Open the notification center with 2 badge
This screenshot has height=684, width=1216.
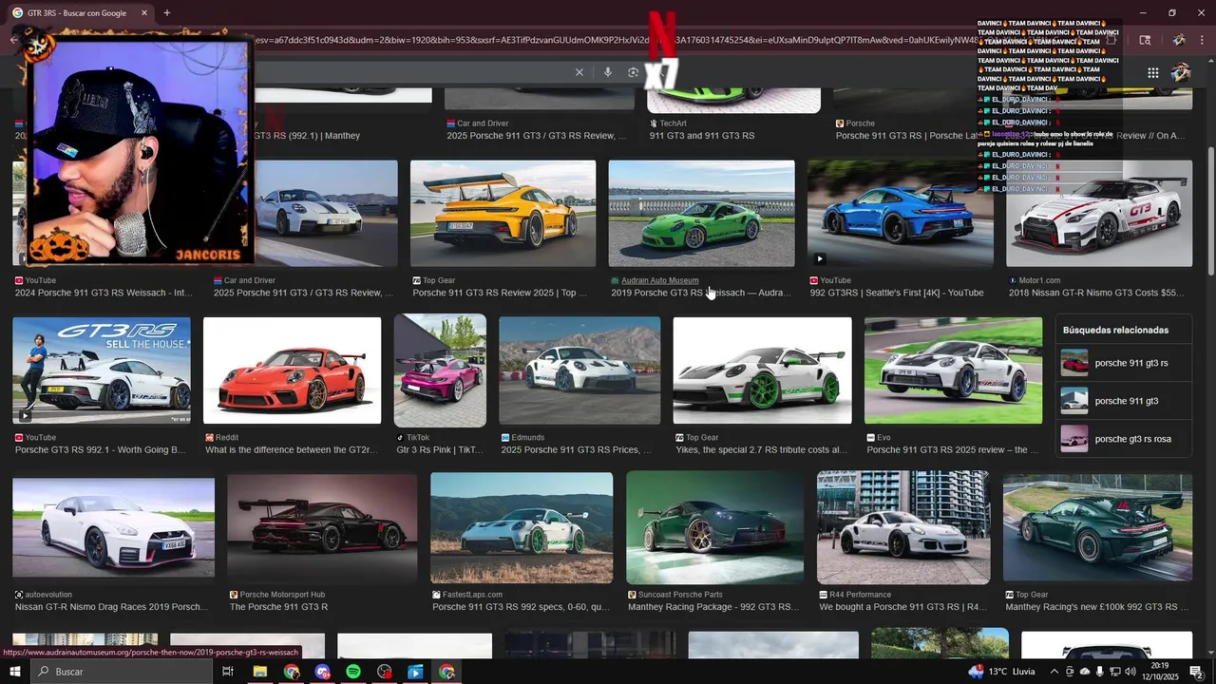coord(1196,672)
